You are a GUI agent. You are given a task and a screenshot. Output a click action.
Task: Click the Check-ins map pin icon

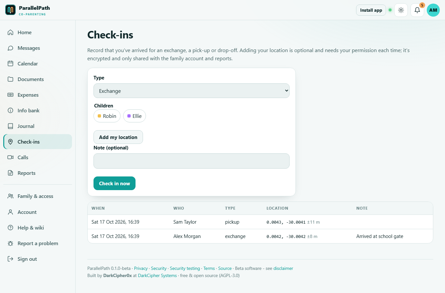[10, 142]
